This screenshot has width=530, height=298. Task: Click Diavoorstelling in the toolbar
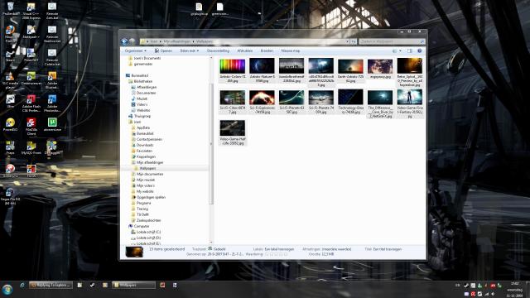(218, 50)
